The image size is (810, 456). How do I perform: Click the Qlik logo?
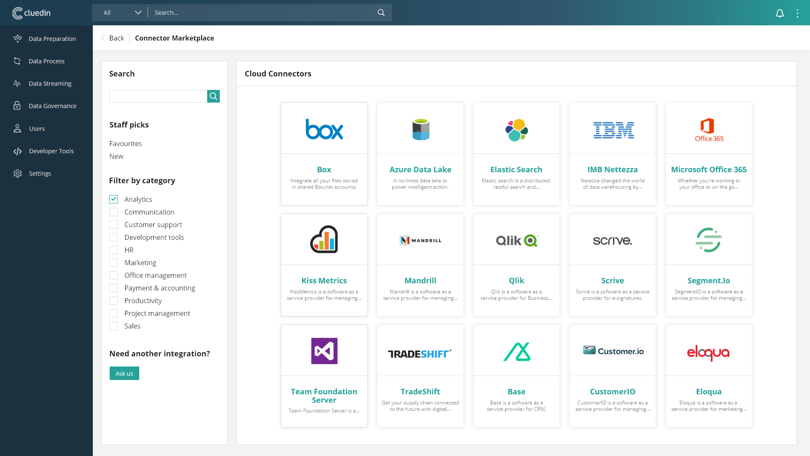coord(517,241)
